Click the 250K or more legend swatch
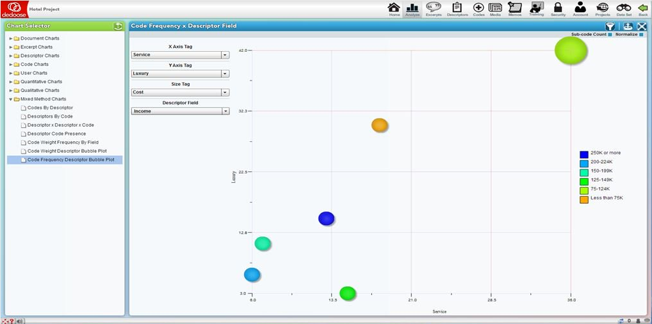 pyautogui.click(x=584, y=154)
